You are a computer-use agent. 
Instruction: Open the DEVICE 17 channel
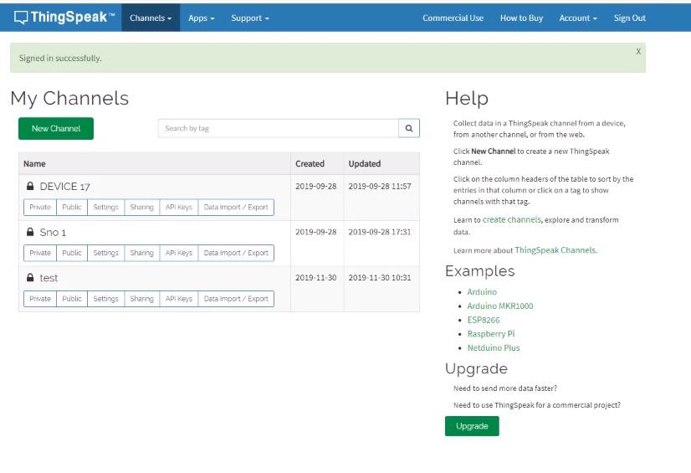(64, 187)
